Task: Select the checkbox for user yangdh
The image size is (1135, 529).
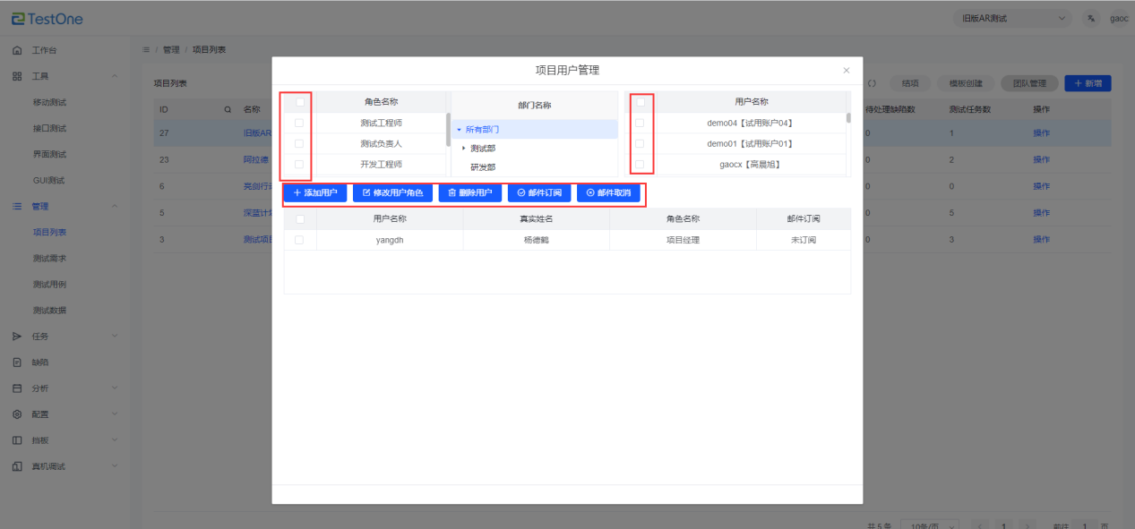Action: (299, 240)
